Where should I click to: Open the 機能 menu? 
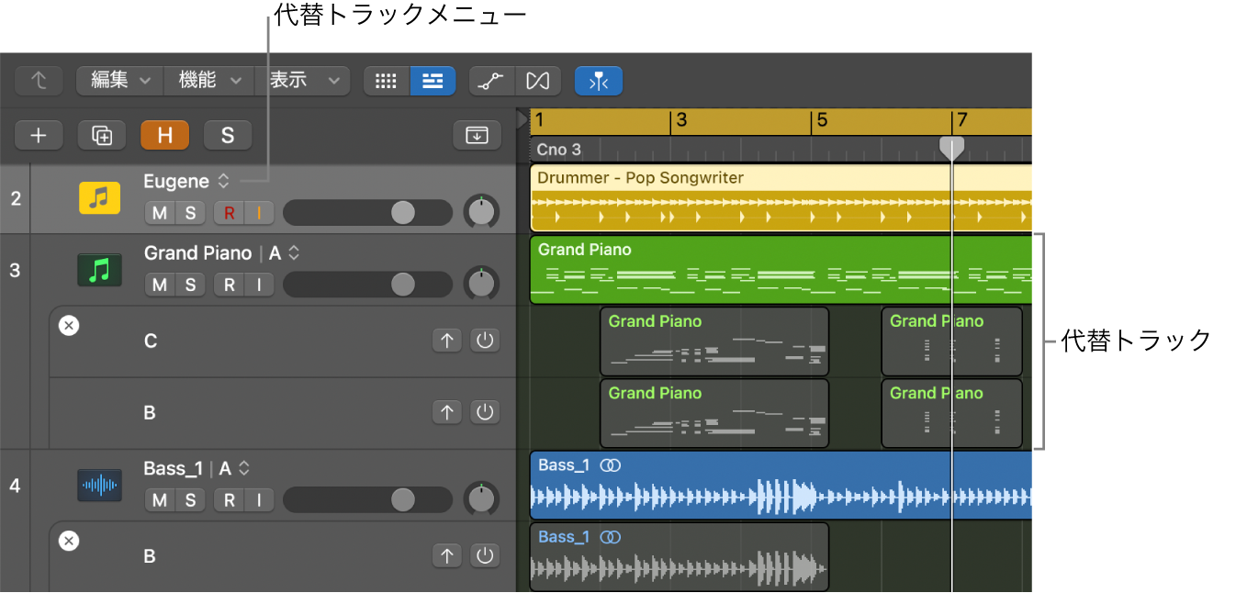click(208, 81)
